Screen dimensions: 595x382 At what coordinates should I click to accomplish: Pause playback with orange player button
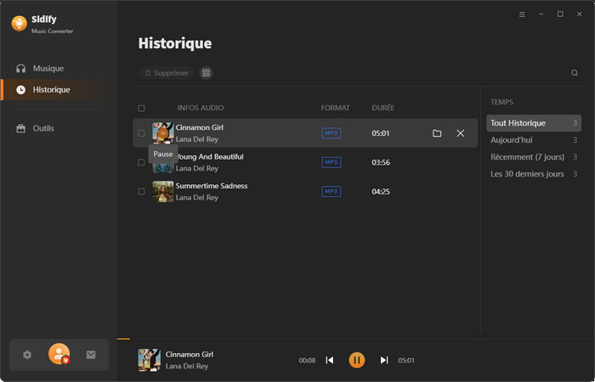[x=357, y=360]
